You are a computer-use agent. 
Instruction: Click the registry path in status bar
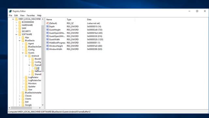(x=49, y=112)
